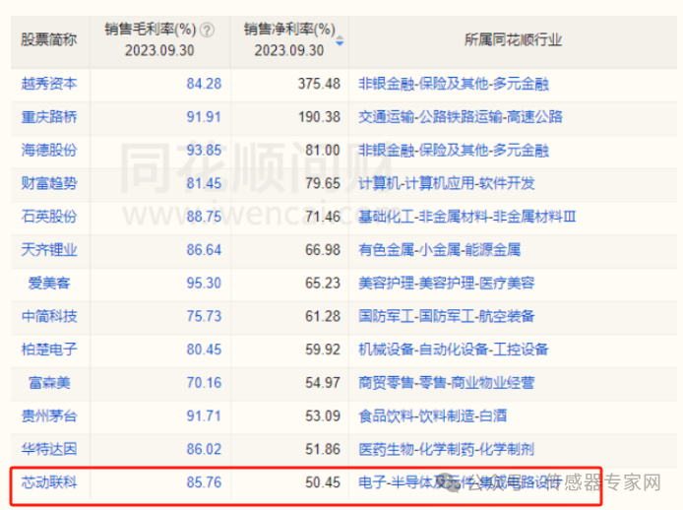Open stock link 华特达因
The width and height of the screenshot is (683, 510).
pos(49,449)
